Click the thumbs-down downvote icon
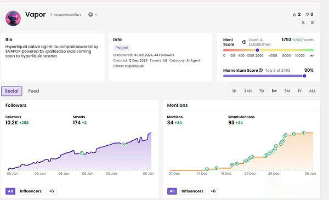Image resolution: width=329 pixels, height=200 pixels. click(307, 14)
